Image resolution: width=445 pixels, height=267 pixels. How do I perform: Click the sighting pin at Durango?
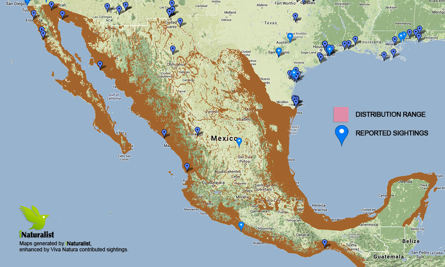tap(197, 131)
